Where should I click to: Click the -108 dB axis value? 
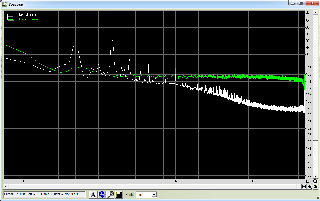308,74
